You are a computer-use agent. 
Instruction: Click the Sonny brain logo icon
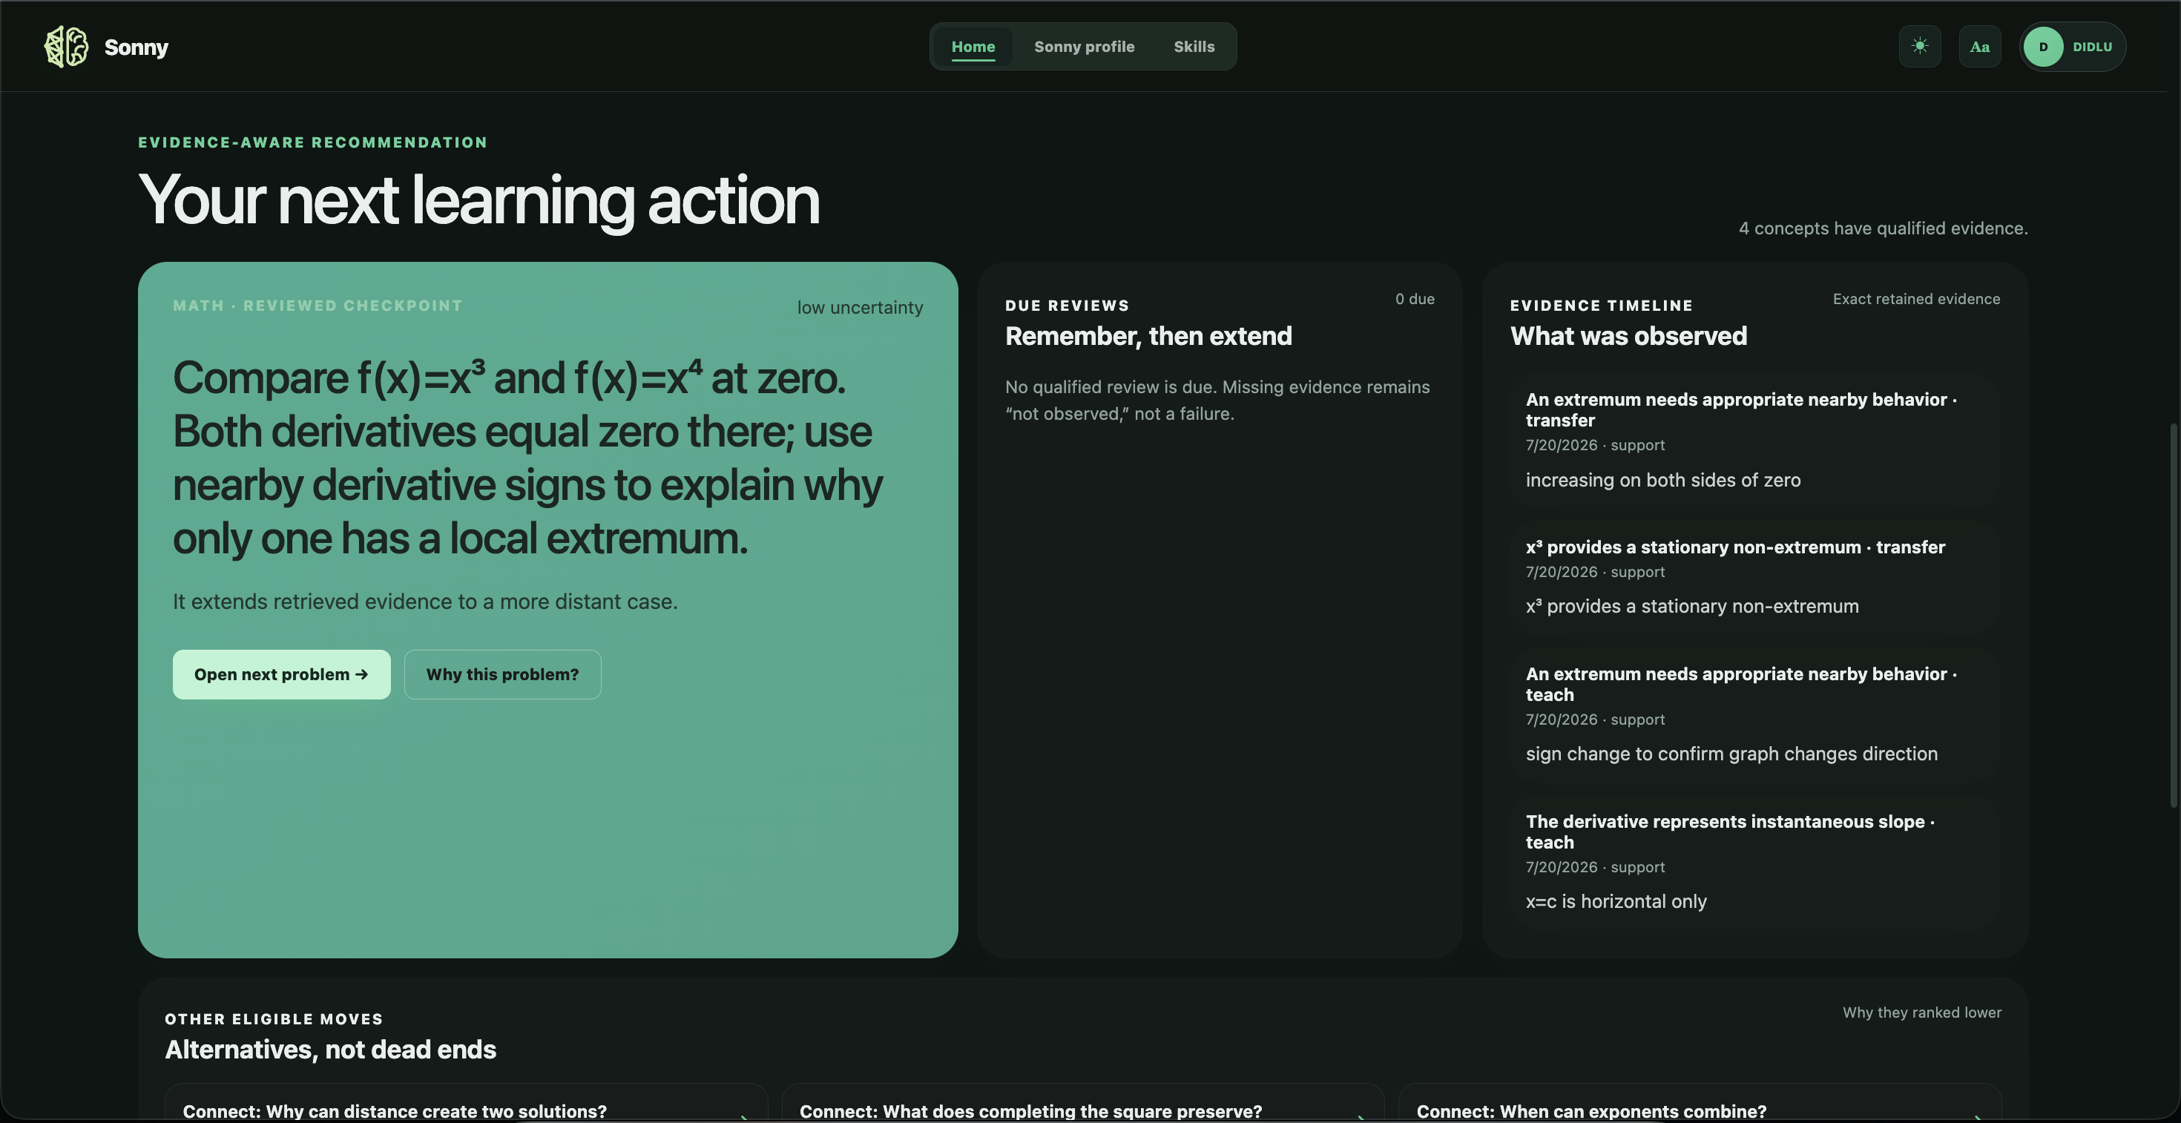(x=66, y=47)
